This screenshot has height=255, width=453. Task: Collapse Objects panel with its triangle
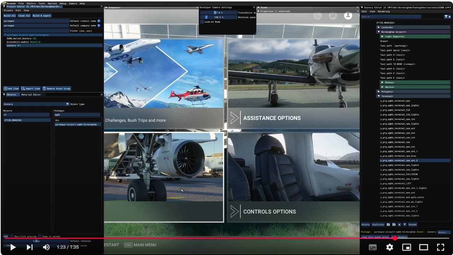[x=4, y=95]
